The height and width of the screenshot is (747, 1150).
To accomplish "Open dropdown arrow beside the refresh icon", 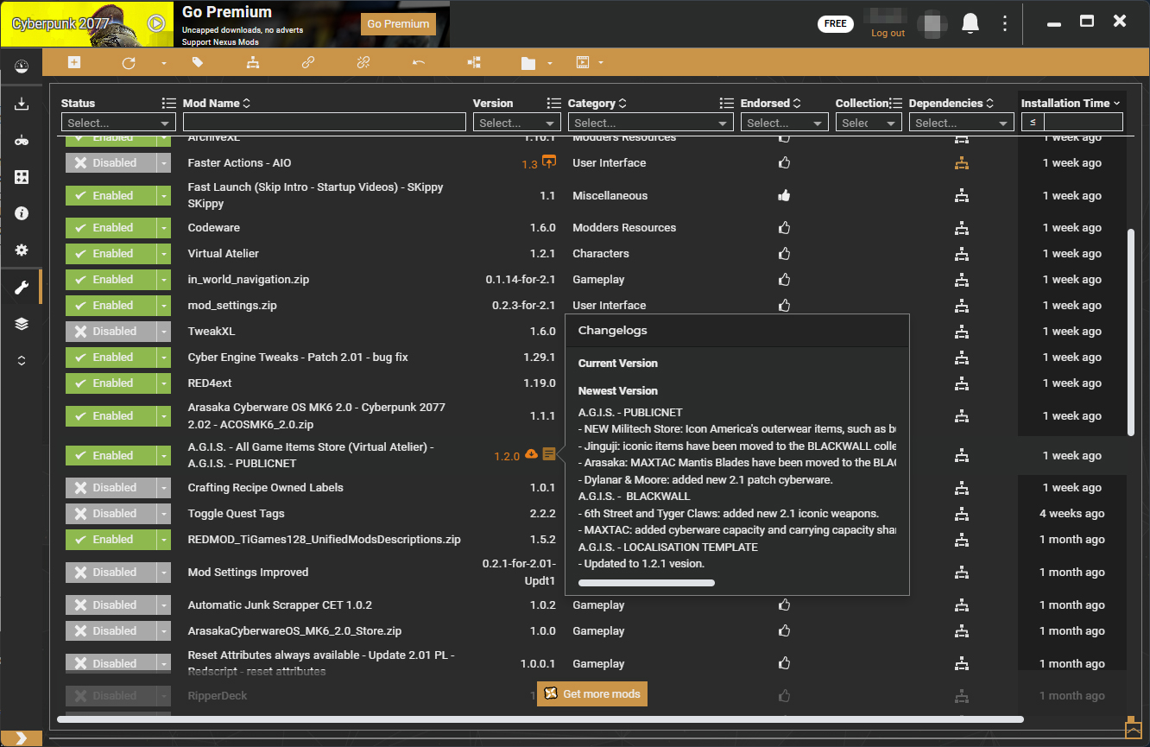I will pyautogui.click(x=163, y=63).
